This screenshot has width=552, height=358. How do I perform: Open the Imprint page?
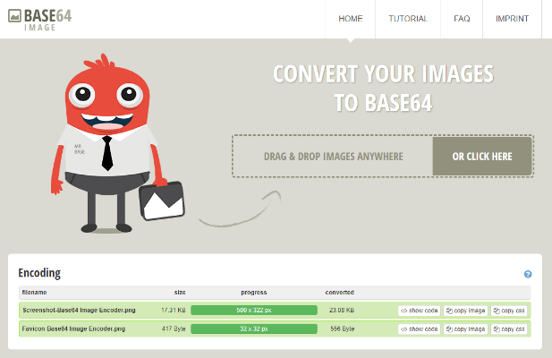pos(512,19)
